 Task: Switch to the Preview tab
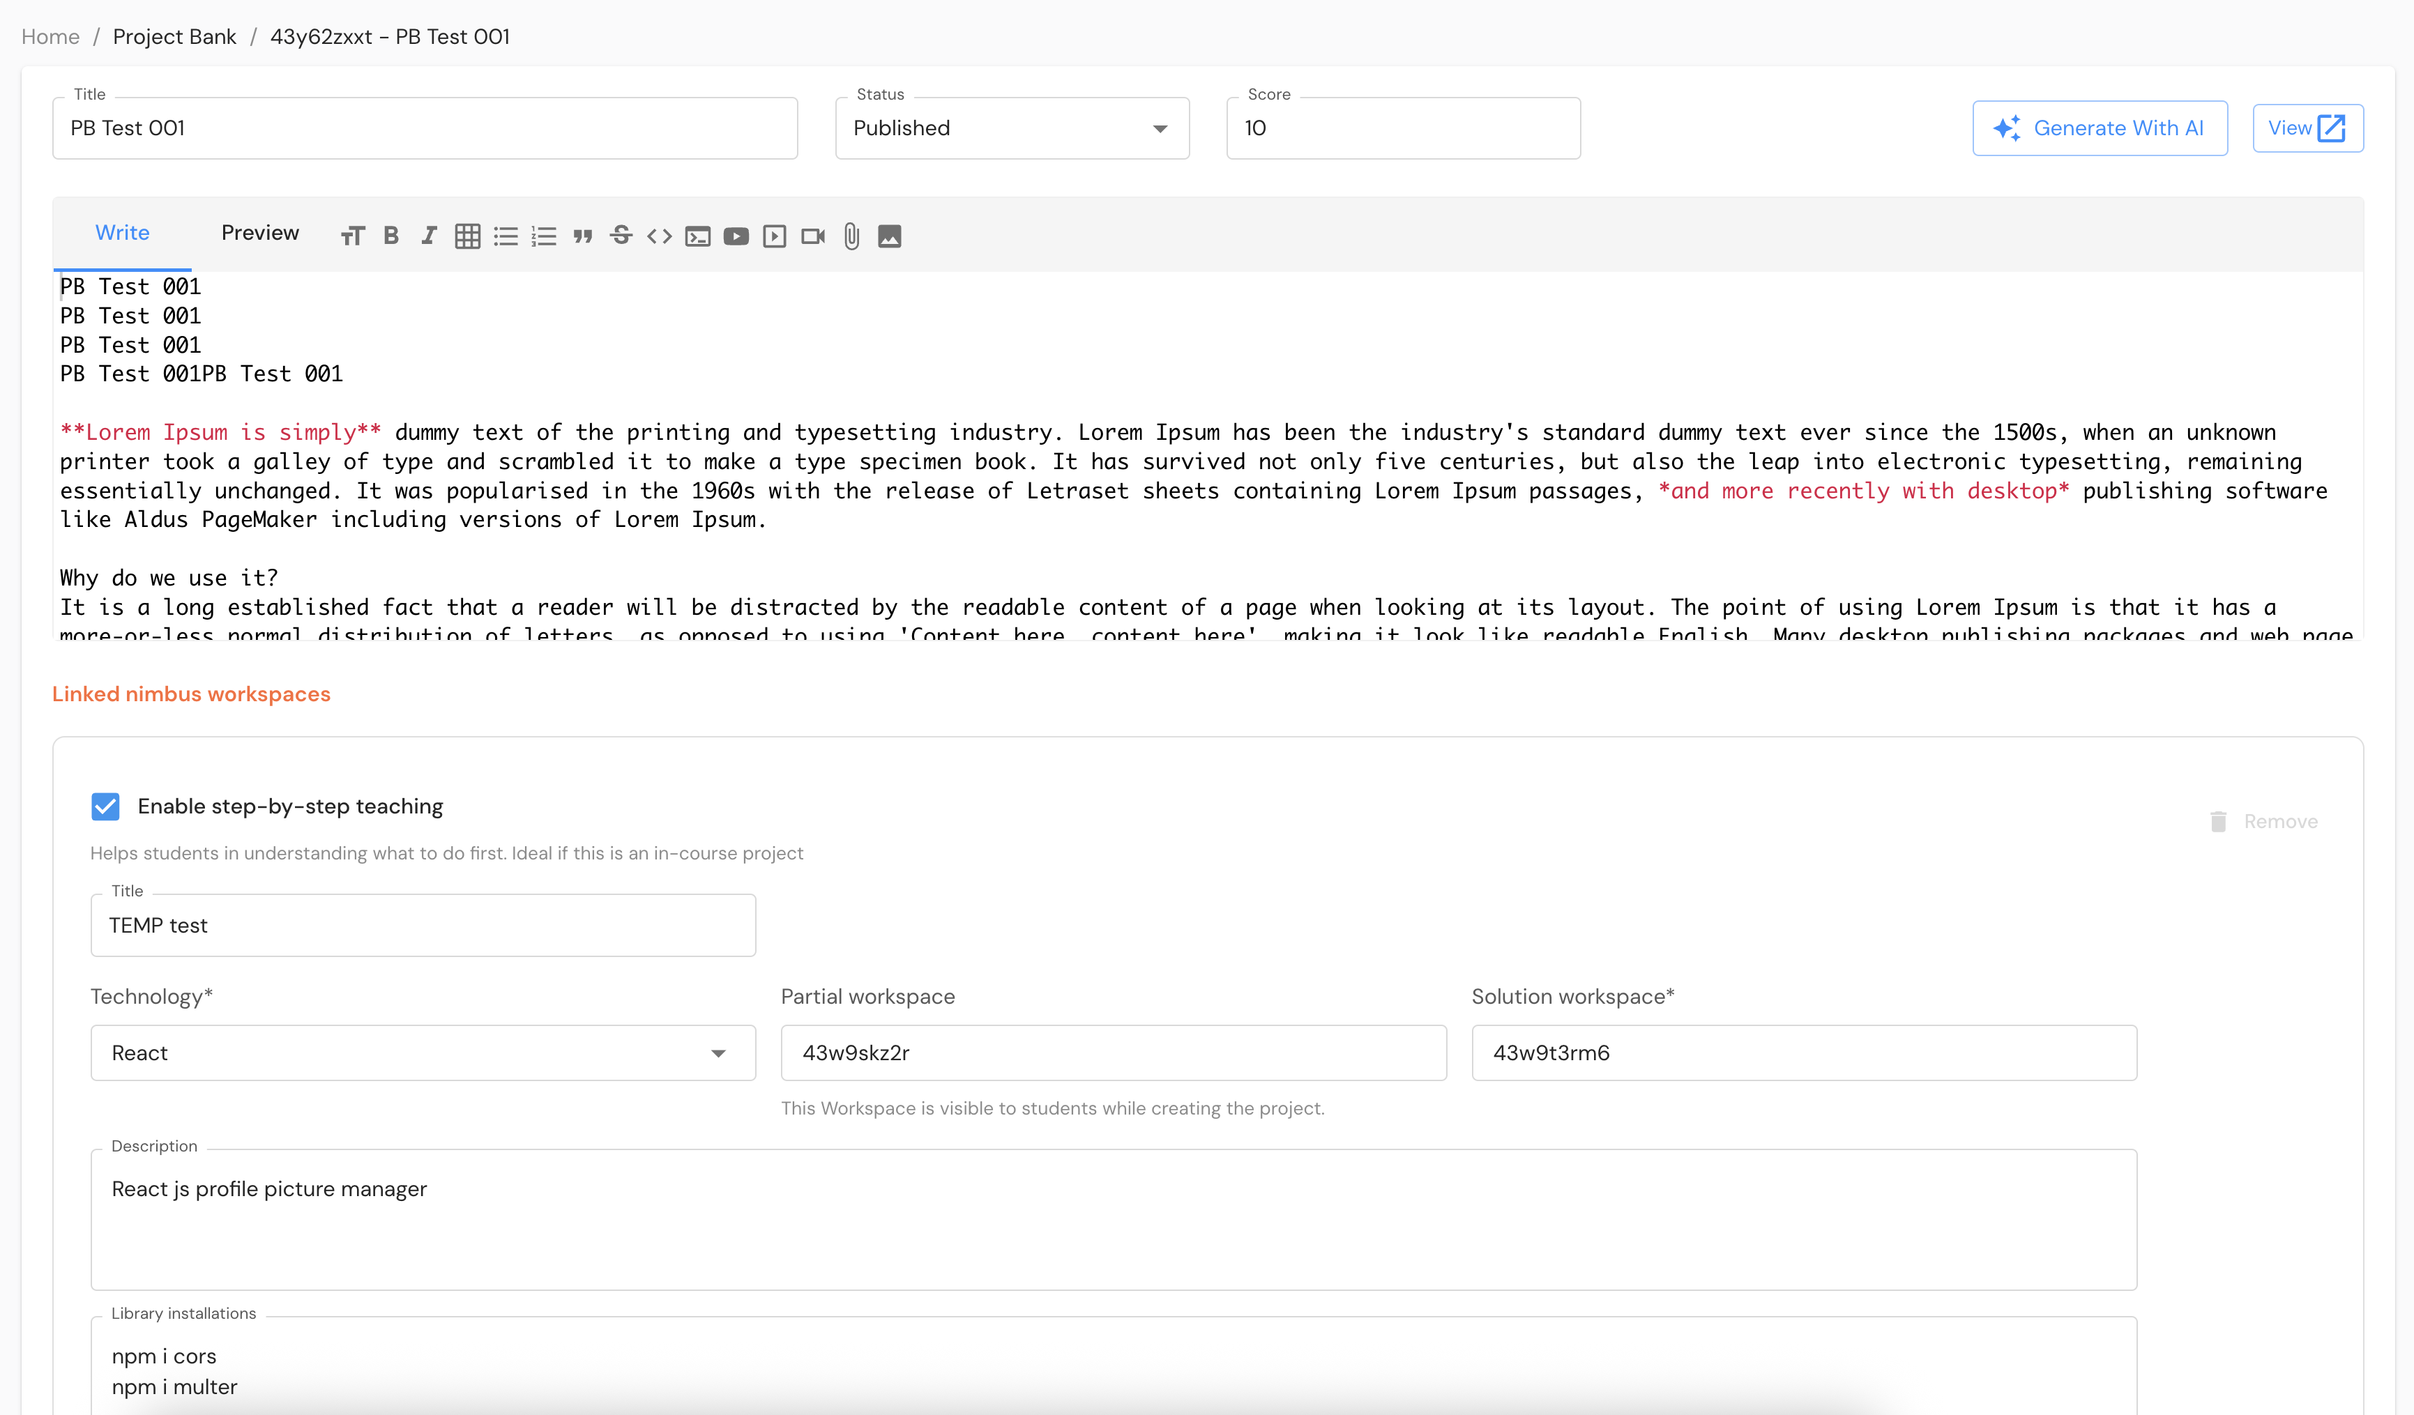click(261, 234)
